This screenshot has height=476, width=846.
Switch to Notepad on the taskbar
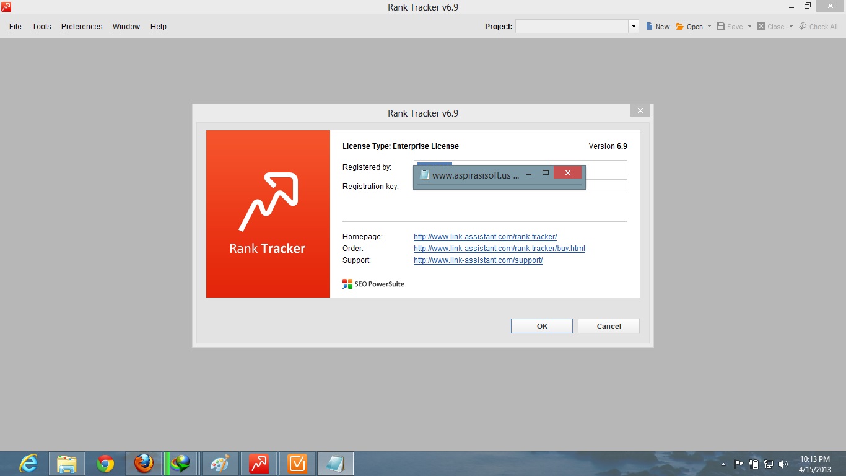point(336,464)
